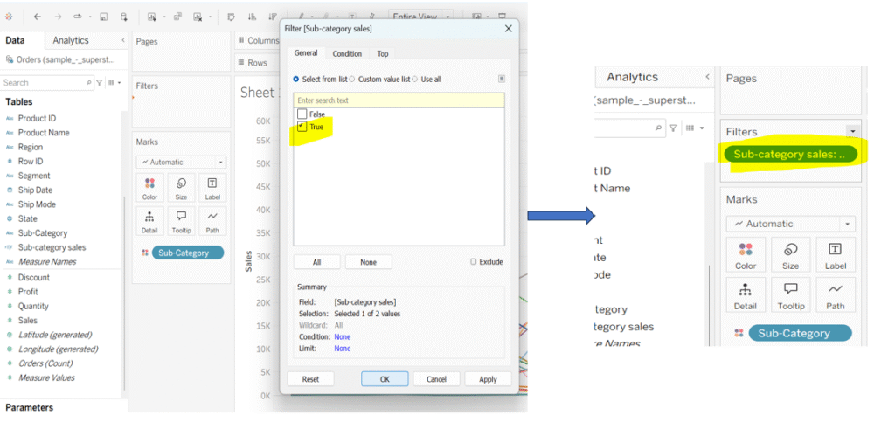
Task: Click the Add Data Source toolbar icon
Action: coord(123,17)
